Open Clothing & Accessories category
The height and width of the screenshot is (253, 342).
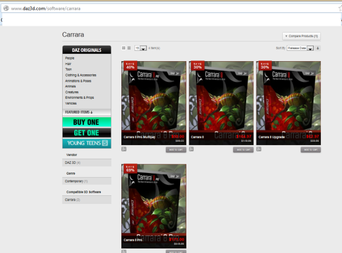(x=81, y=75)
